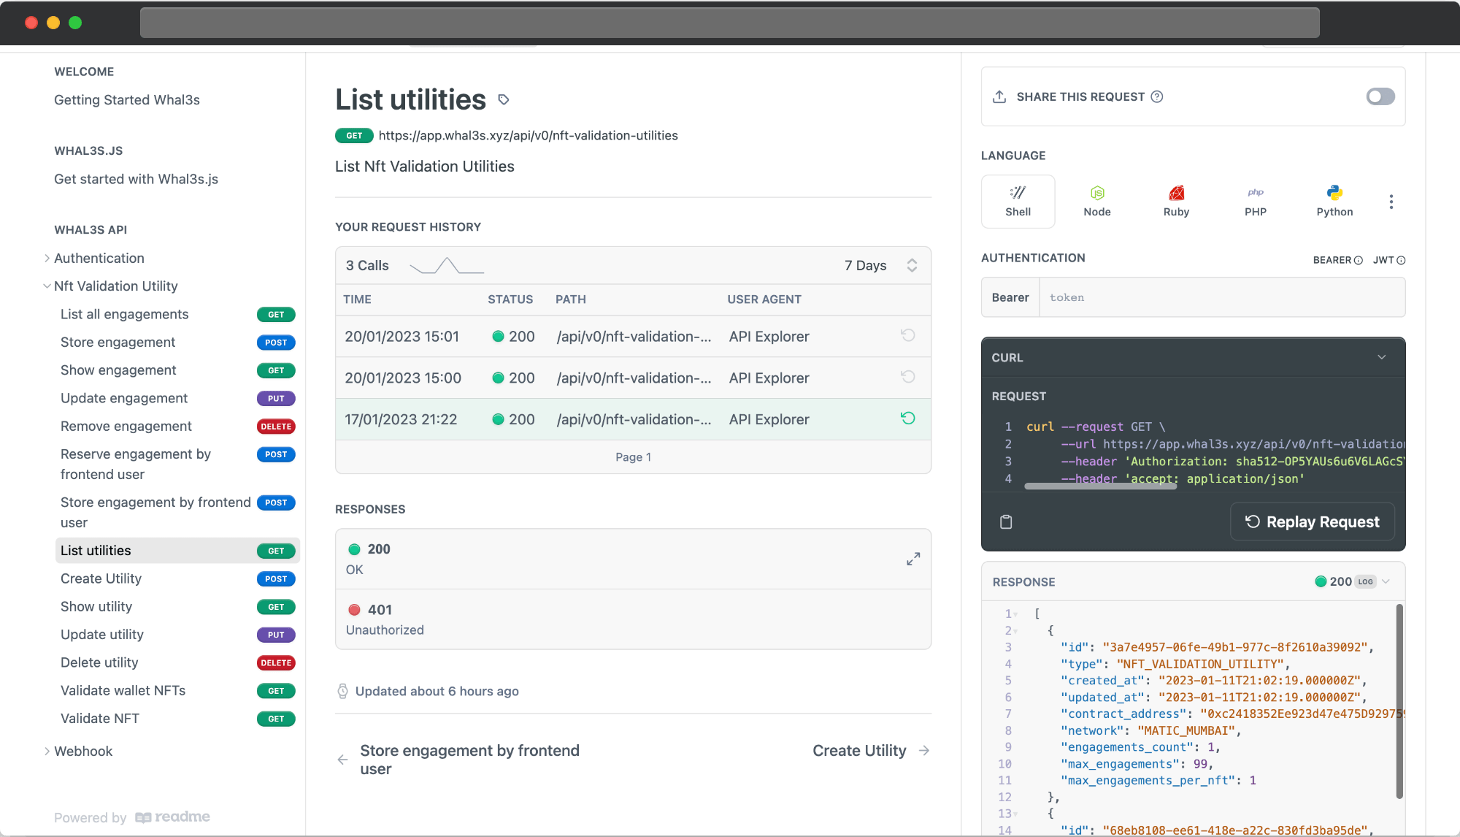
Task: Select the 401 Unauthorized response row
Action: point(633,619)
